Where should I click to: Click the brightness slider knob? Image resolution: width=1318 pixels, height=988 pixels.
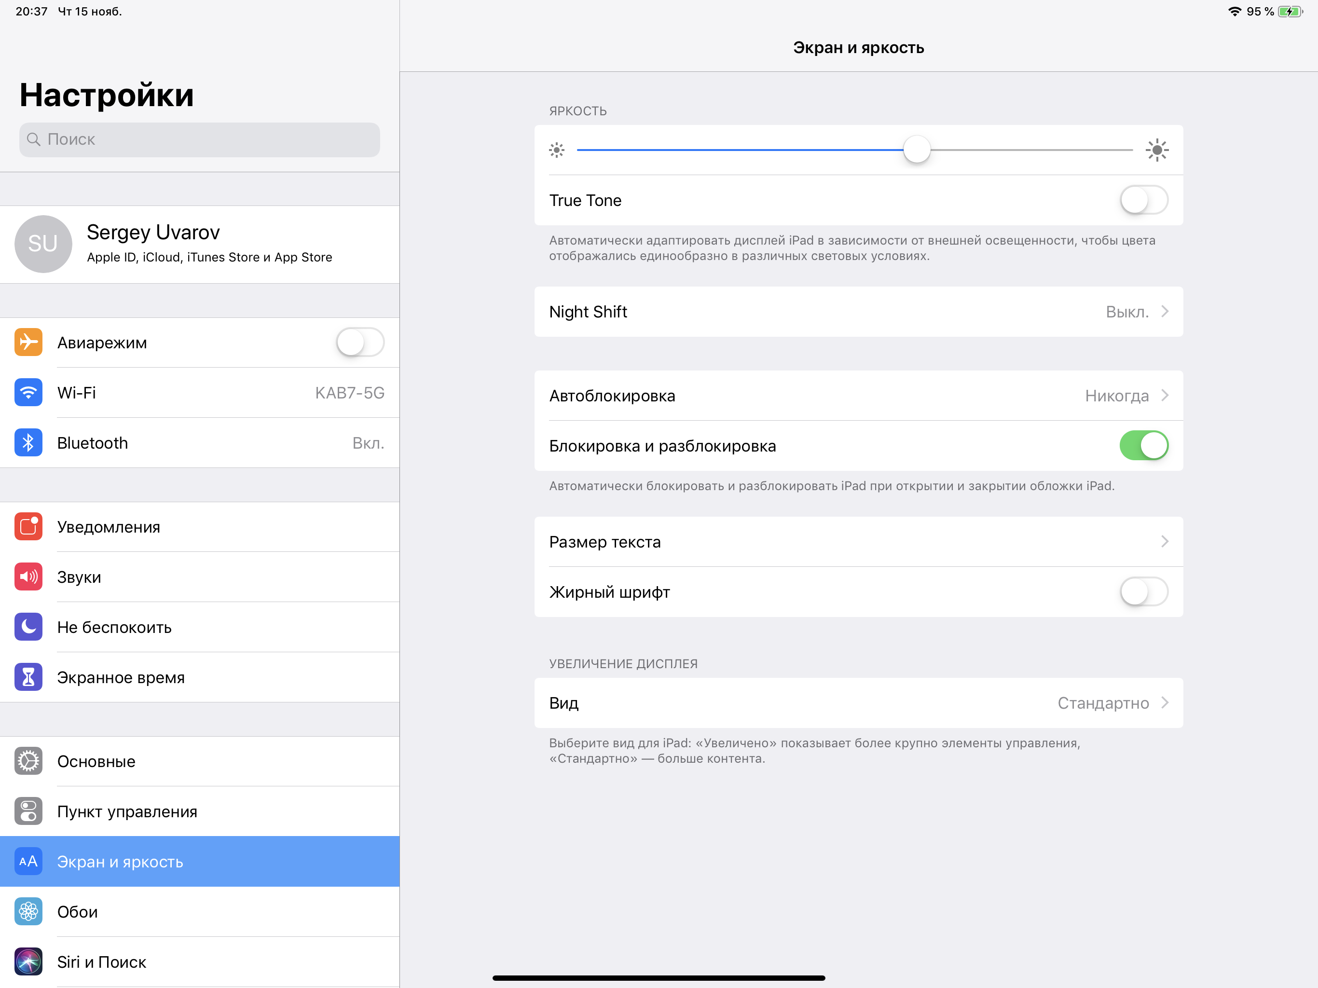[917, 150]
